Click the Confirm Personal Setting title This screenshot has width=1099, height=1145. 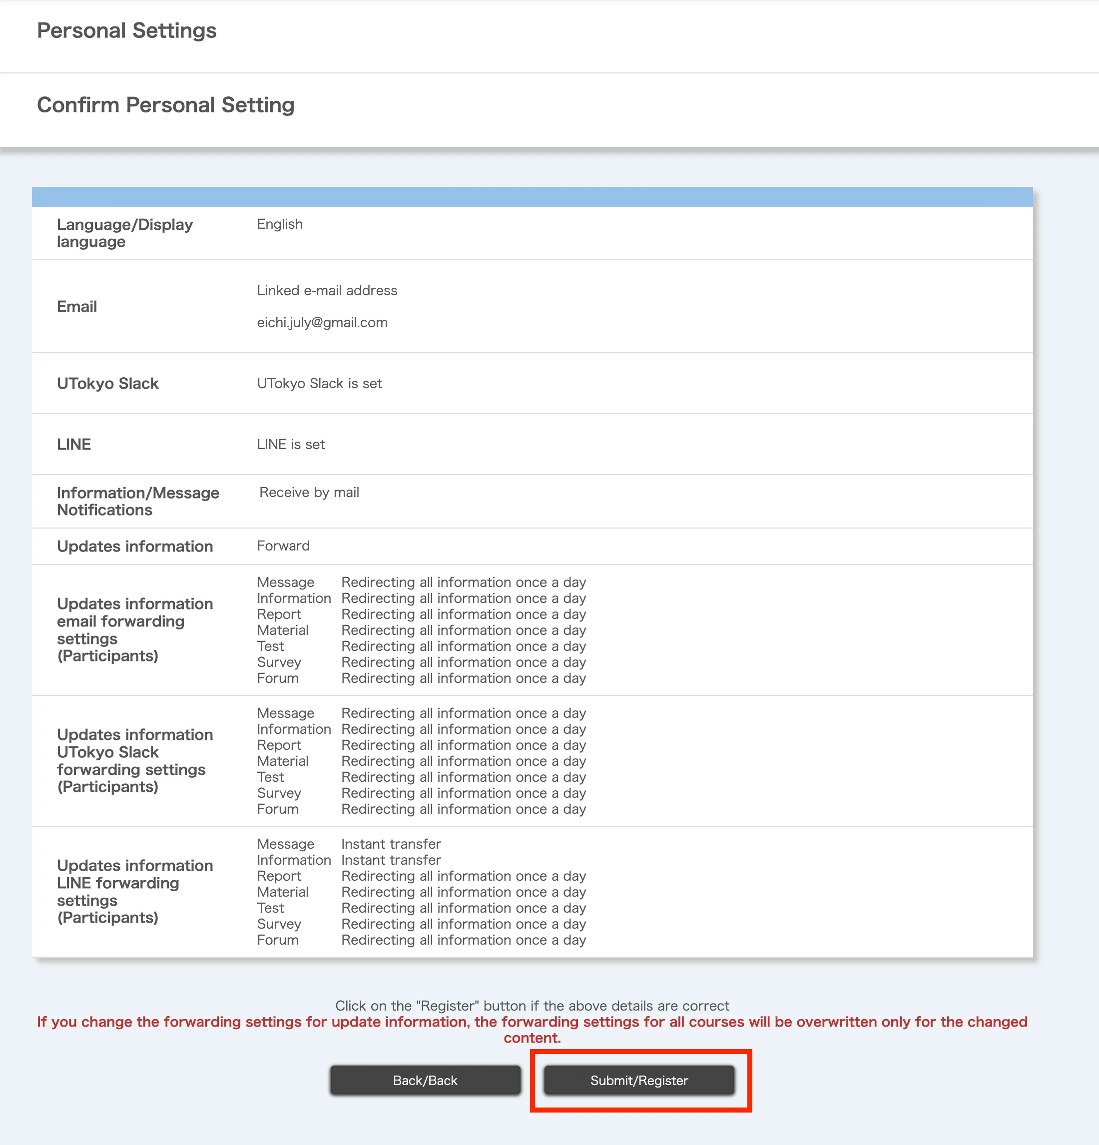(x=165, y=105)
